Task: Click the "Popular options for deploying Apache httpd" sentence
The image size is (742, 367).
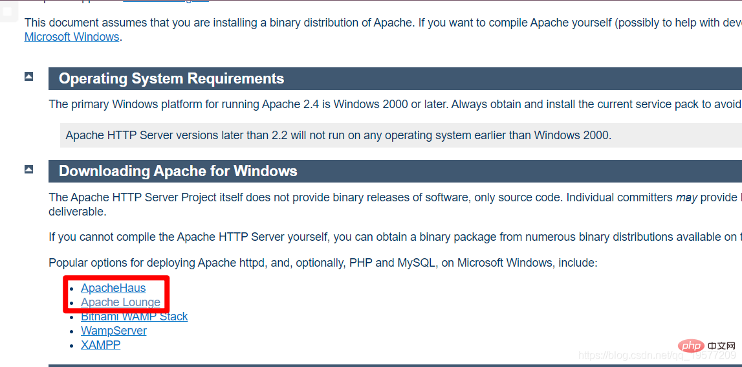Action: pyautogui.click(x=323, y=263)
